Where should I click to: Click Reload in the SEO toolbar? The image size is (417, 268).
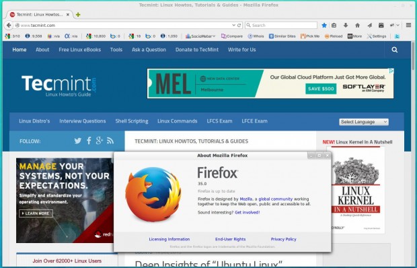pos(334,36)
